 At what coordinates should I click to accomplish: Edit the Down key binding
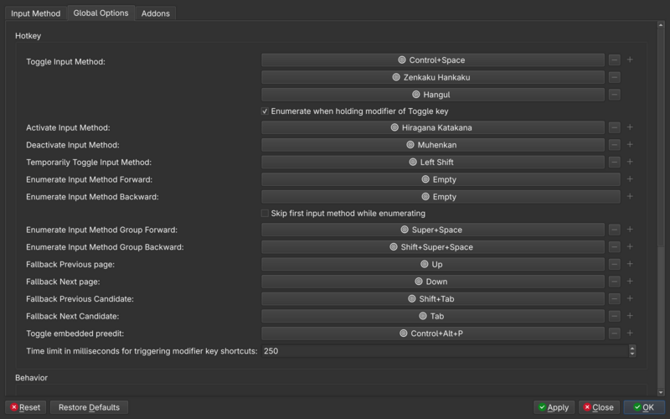tap(433, 282)
